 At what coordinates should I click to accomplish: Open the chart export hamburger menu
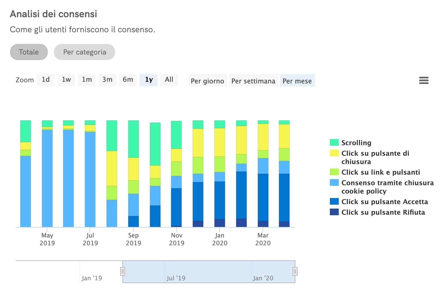coord(424,80)
